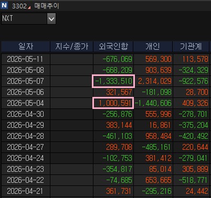Click foreign value 321,567
The image size is (211, 198).
119,92
